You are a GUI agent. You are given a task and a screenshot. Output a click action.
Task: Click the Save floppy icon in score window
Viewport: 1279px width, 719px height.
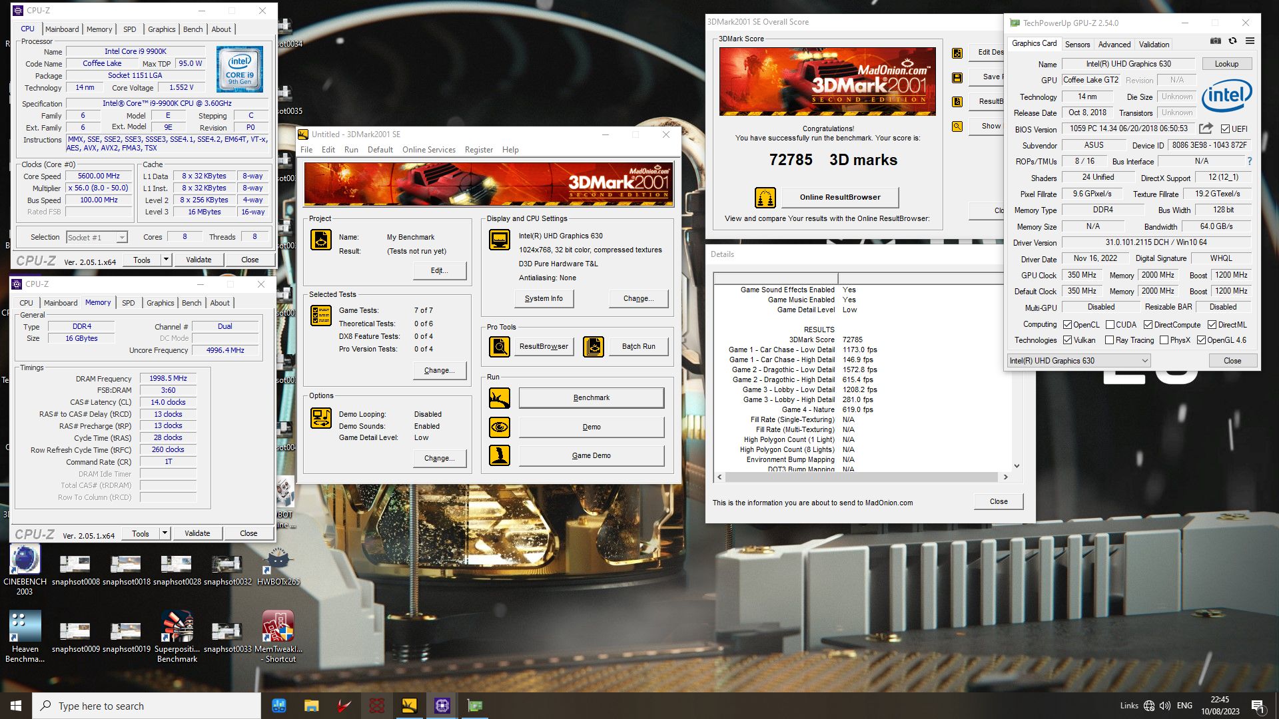coord(957,78)
